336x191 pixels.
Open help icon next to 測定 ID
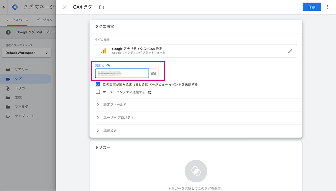pos(108,66)
